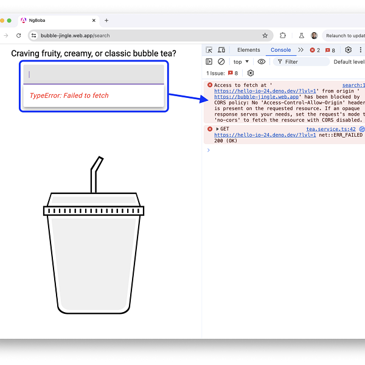Click the network request icon beside tea.service.ts:42
The width and height of the screenshot is (365, 365).
pyautogui.click(x=362, y=129)
